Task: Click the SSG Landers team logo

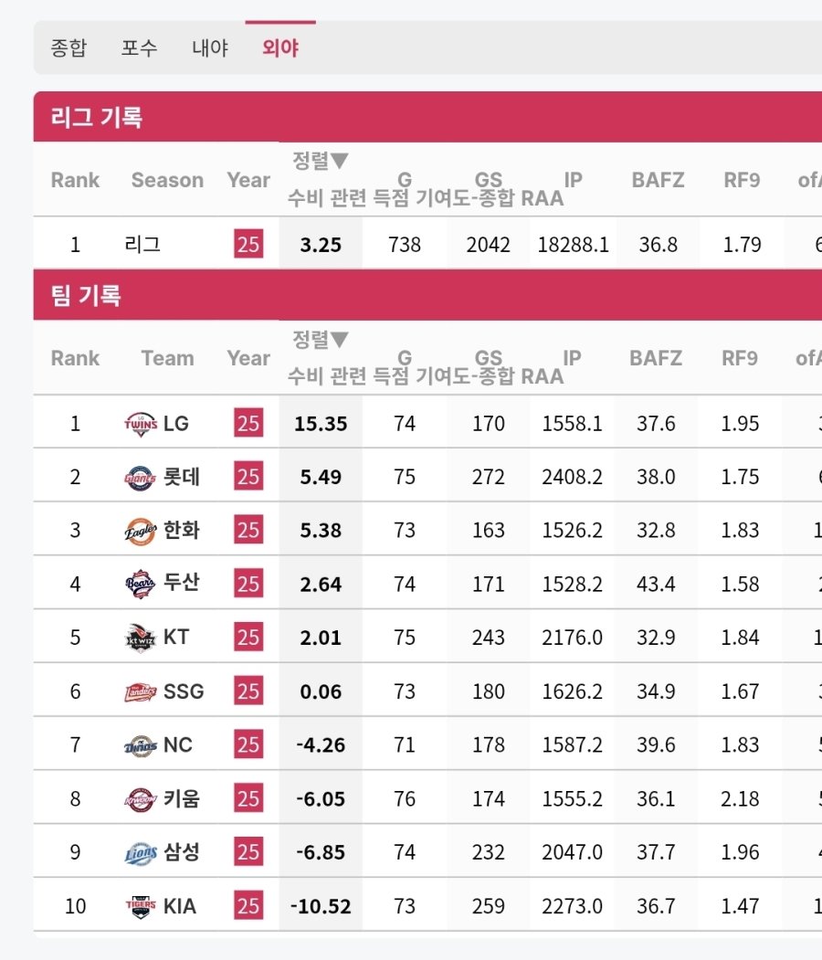Action: tap(140, 691)
